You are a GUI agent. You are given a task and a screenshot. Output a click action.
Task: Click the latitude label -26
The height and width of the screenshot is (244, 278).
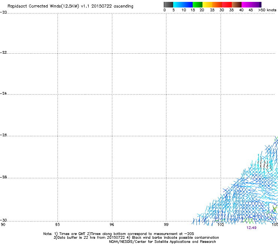[x=3, y=135]
